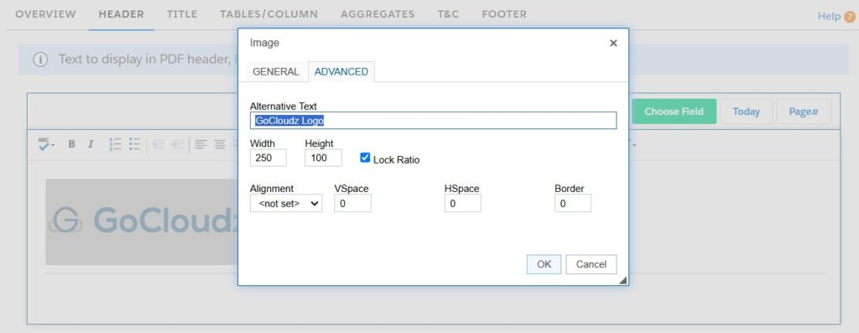Click the spell check ABC icon
Viewport: 859px width, 333px height.
(44, 144)
